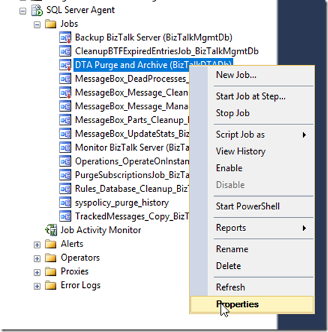
Task: Click the MessageBox_Message_Clean job icon
Action: tap(65, 93)
